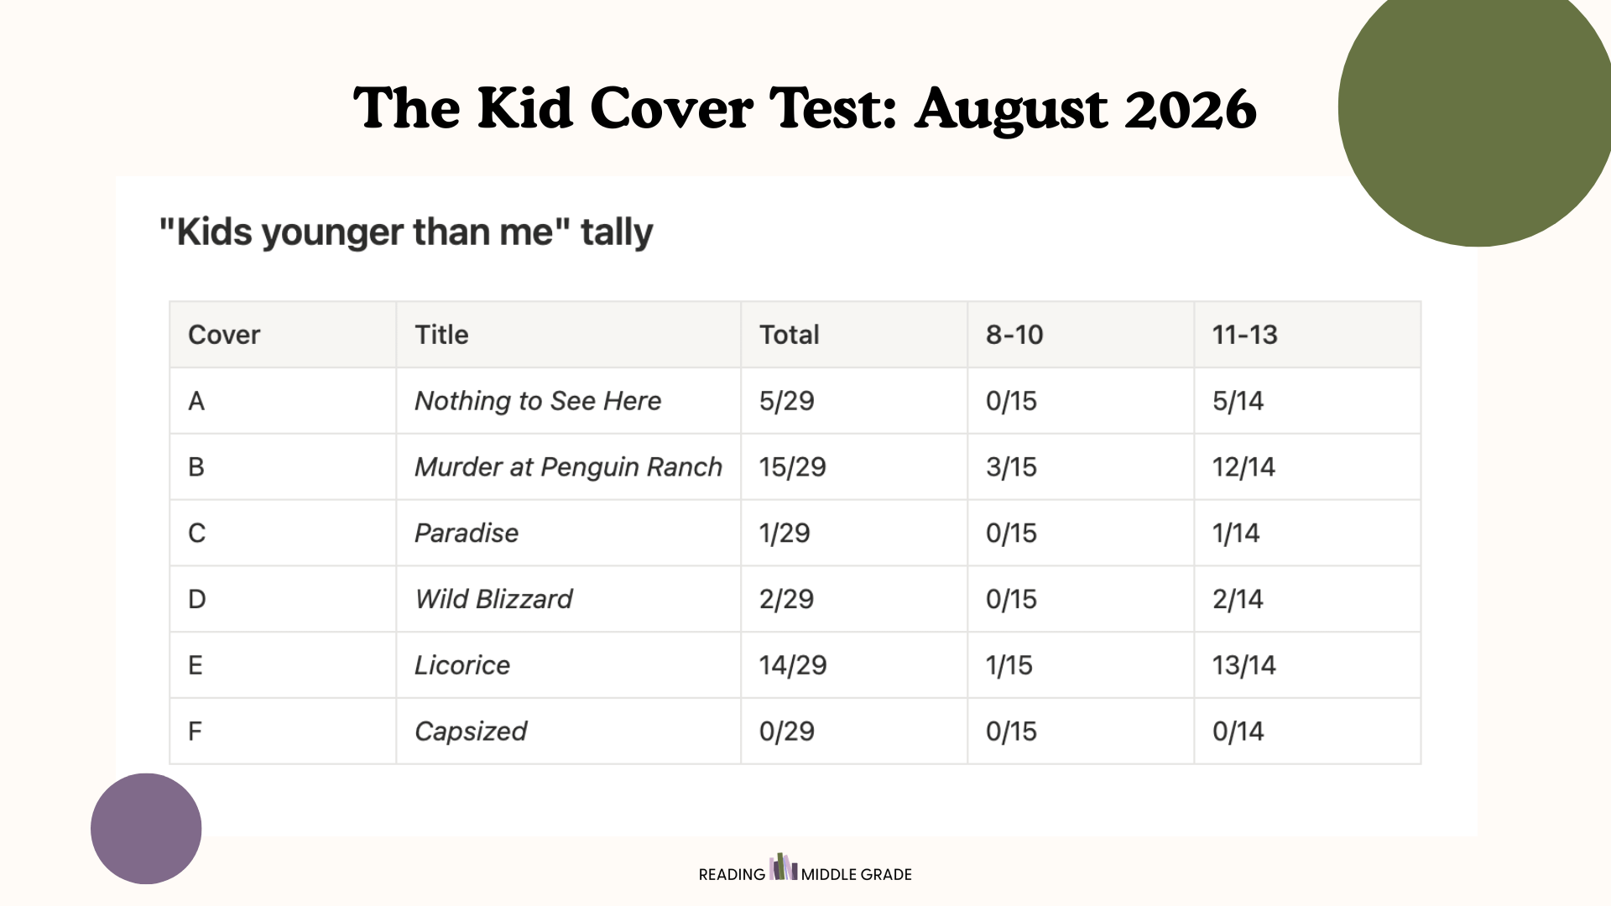Click the 11-13 age column header
Screen dimensions: 1611x906
pyautogui.click(x=1307, y=335)
